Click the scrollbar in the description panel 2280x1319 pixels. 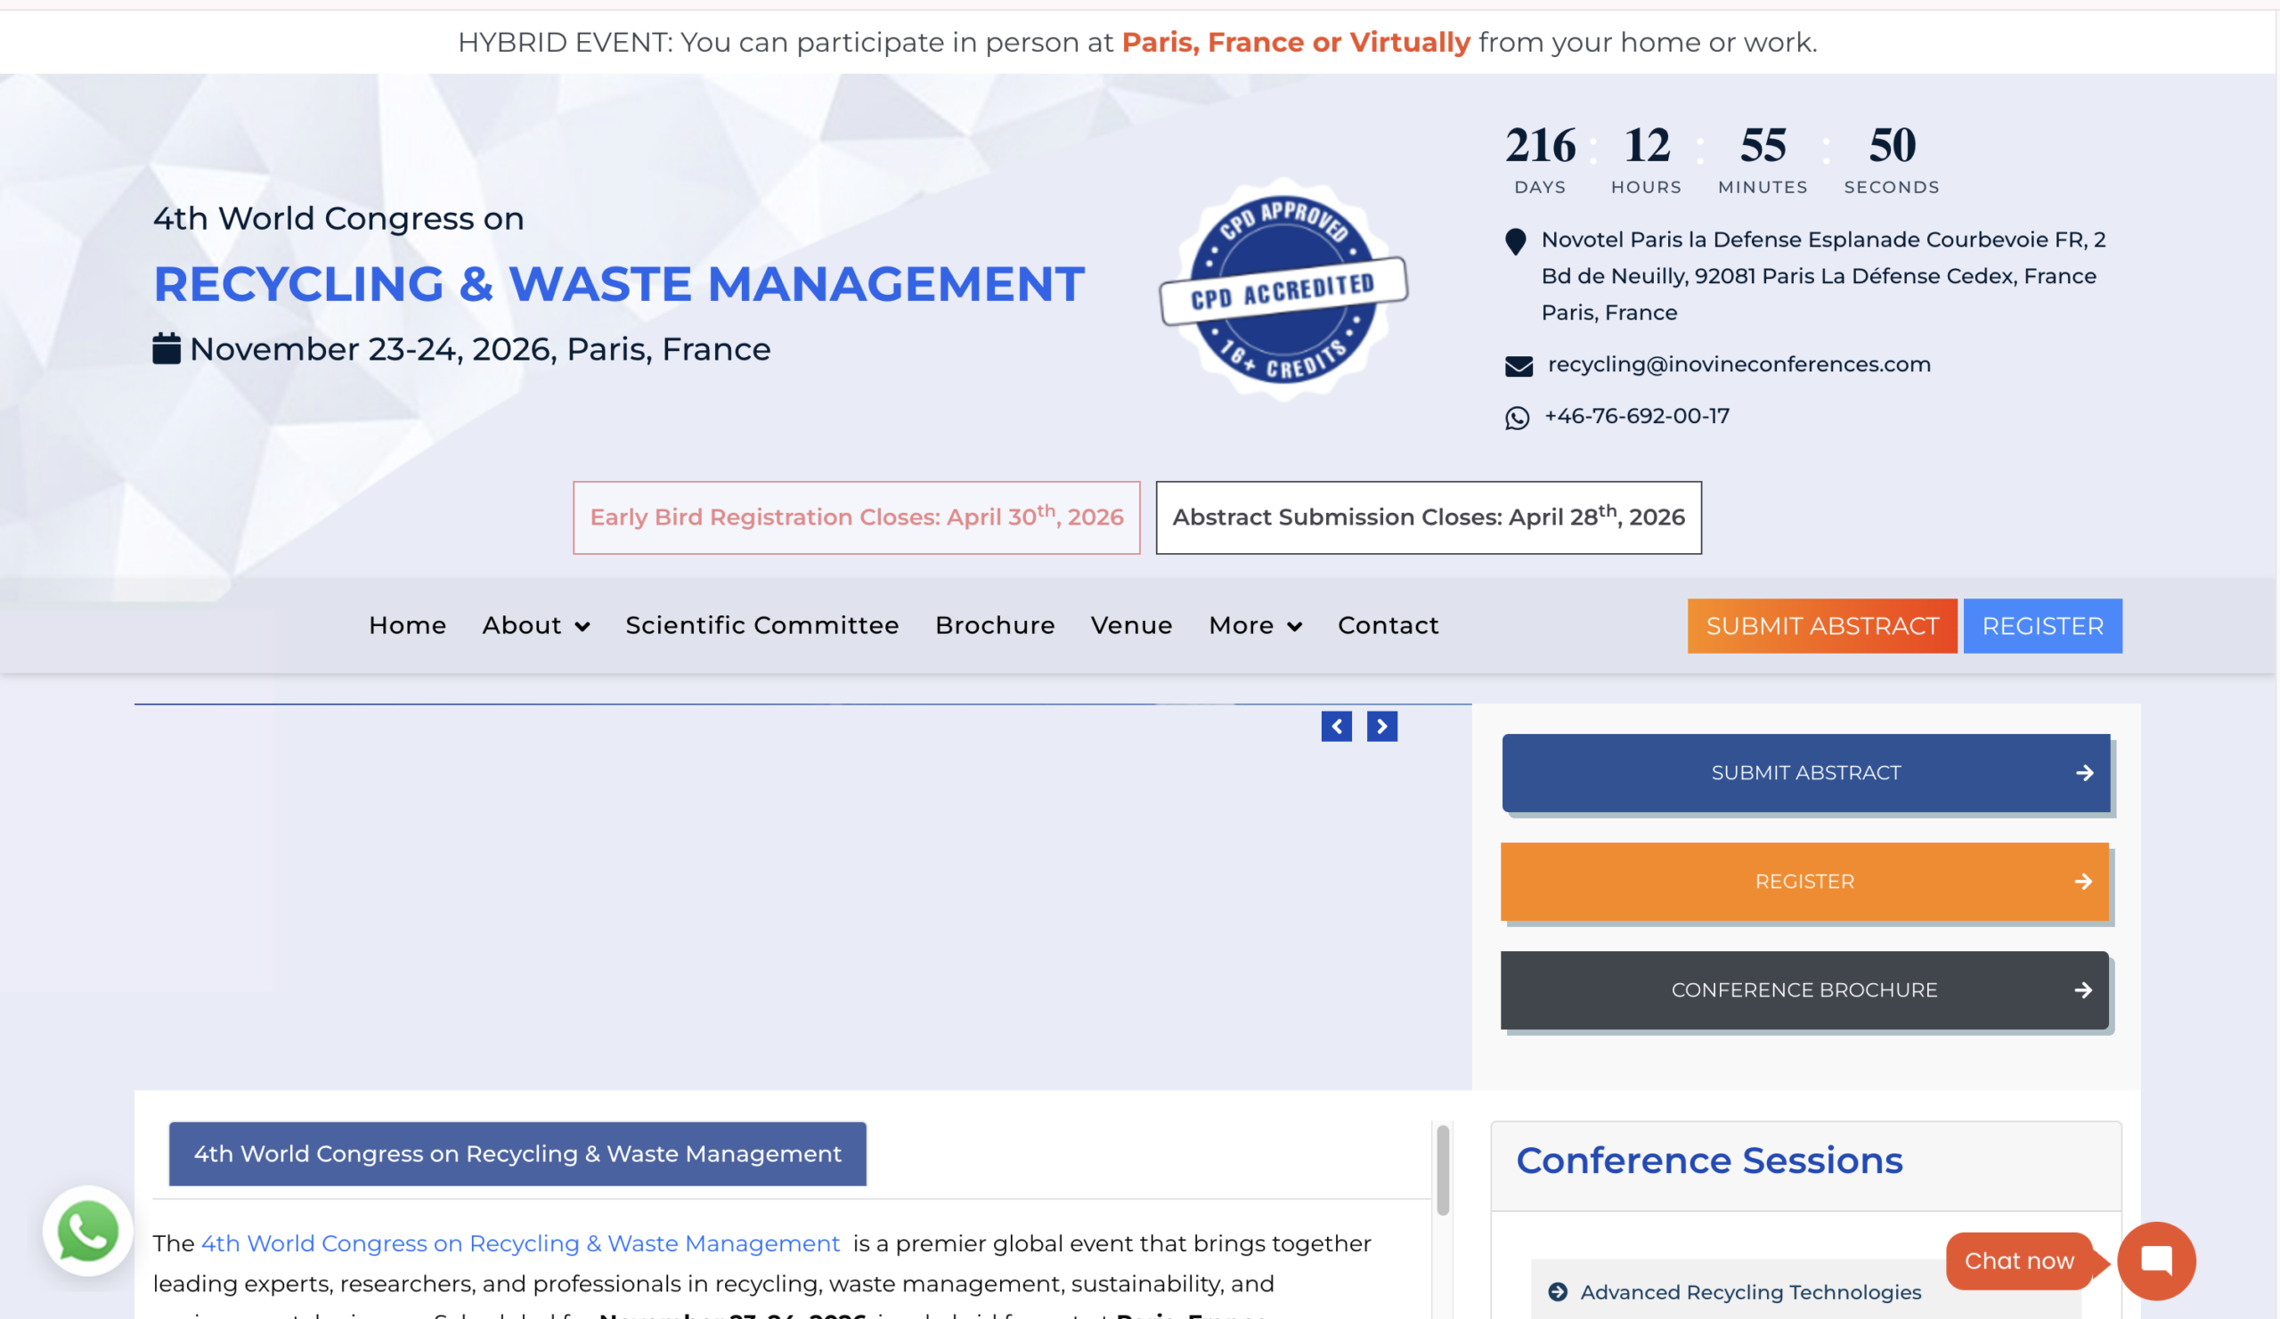tap(1442, 1168)
